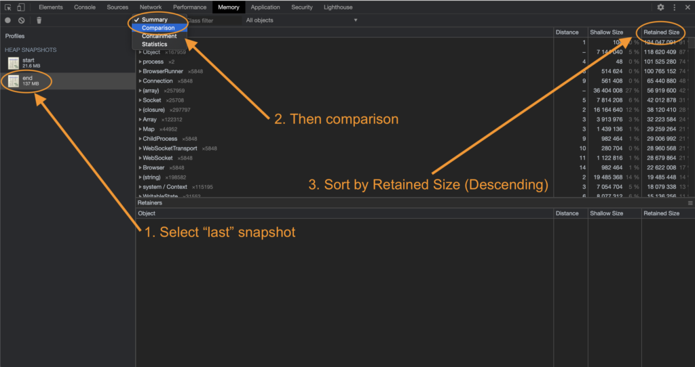Sort by the Retained Size column header
Screen dimensions: 695x367
661,32
